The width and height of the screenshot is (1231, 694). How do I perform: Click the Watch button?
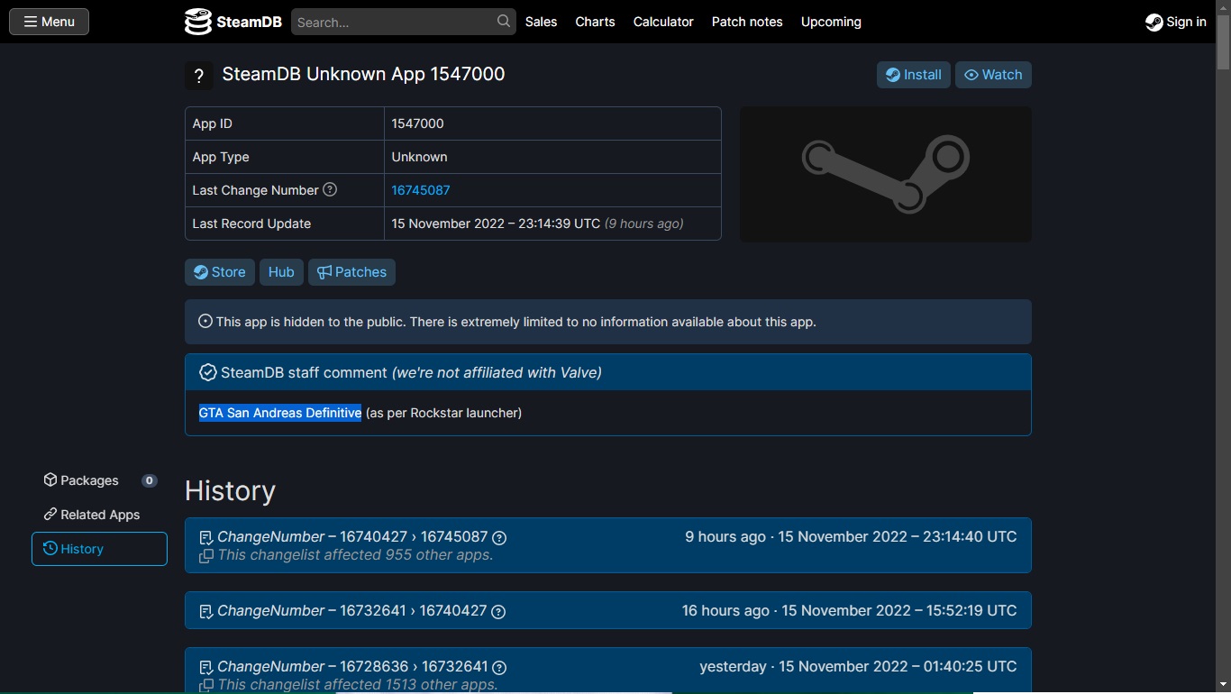993,75
